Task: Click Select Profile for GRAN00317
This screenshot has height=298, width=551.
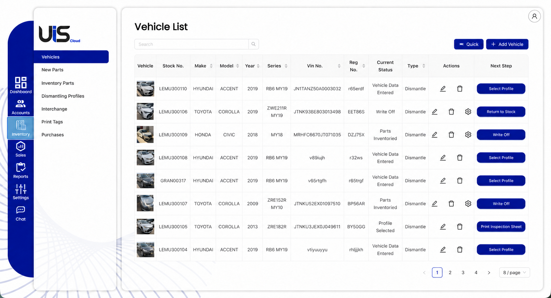Action: point(501,181)
